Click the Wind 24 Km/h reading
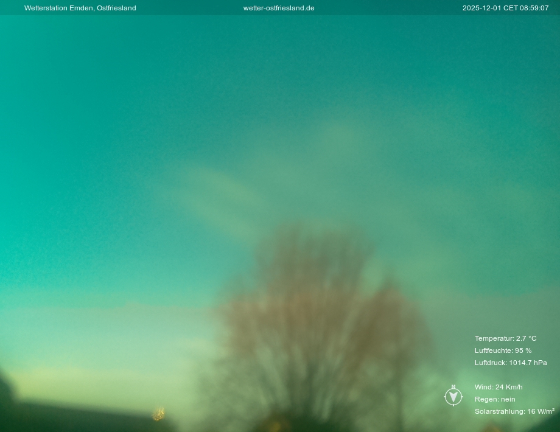The image size is (560, 432). click(x=498, y=387)
